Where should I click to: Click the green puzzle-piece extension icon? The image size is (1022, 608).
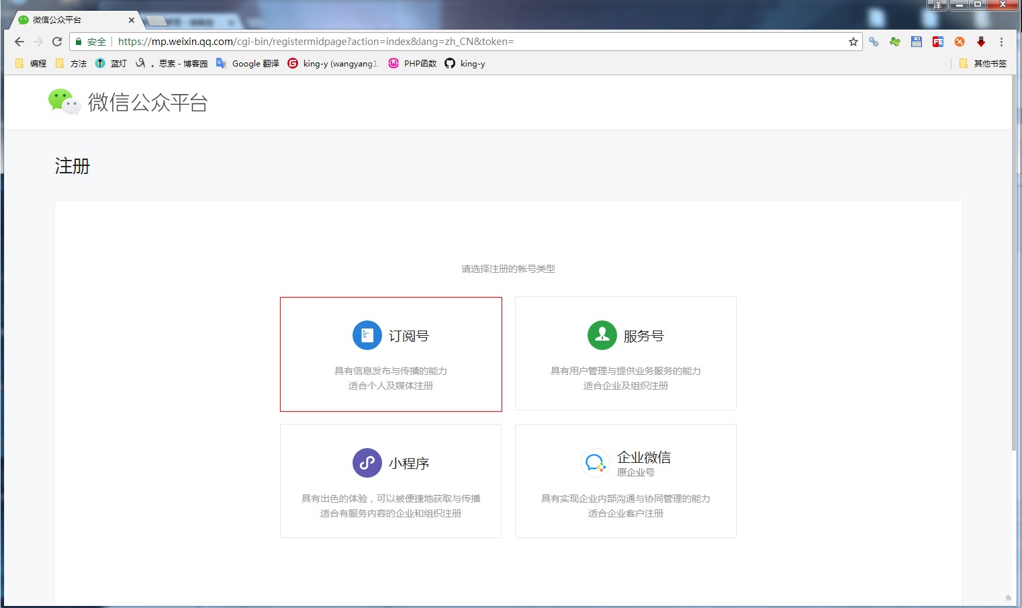click(895, 42)
